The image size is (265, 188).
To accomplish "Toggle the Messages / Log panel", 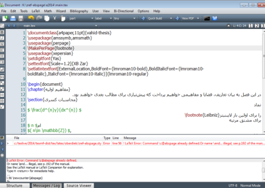I will pos(46,186).
